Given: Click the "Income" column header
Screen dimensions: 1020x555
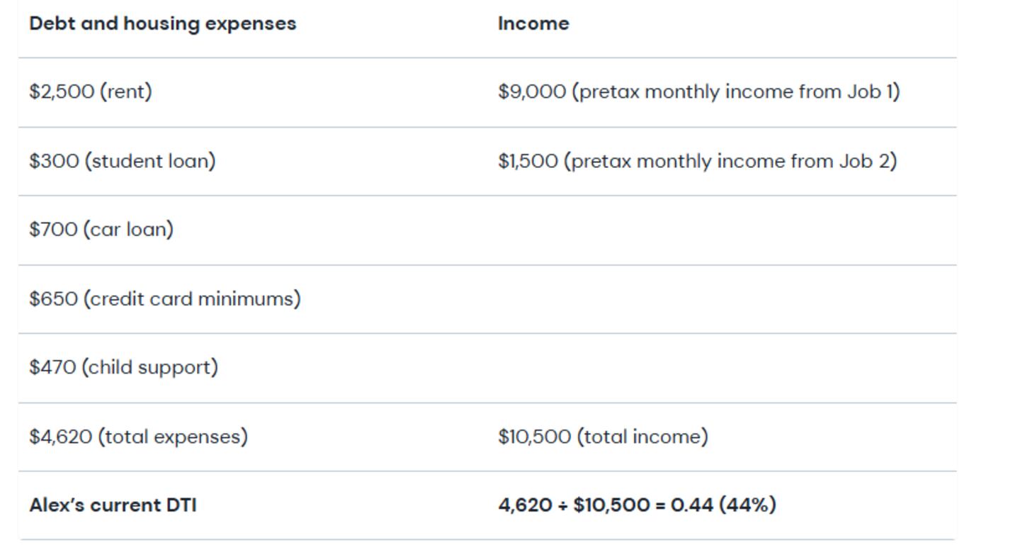Looking at the screenshot, I should point(533,23).
